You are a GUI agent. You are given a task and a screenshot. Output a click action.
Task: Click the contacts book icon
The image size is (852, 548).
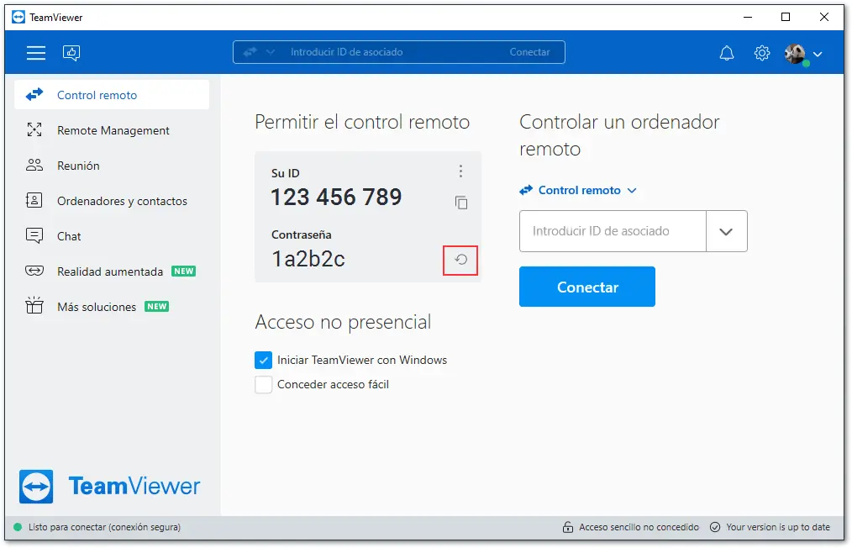point(34,200)
